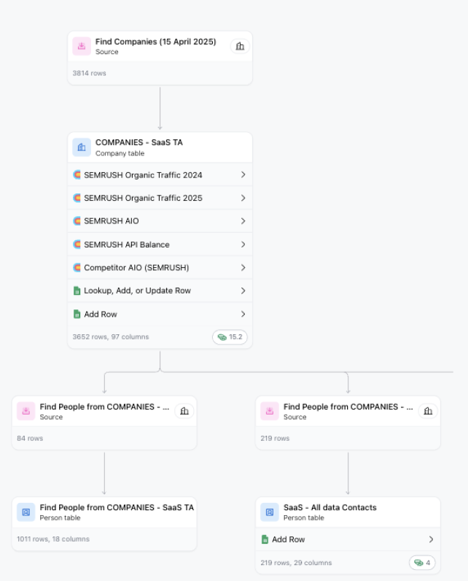Click the 4 credits badge
Screen dimensions: 468x581
coord(422,563)
